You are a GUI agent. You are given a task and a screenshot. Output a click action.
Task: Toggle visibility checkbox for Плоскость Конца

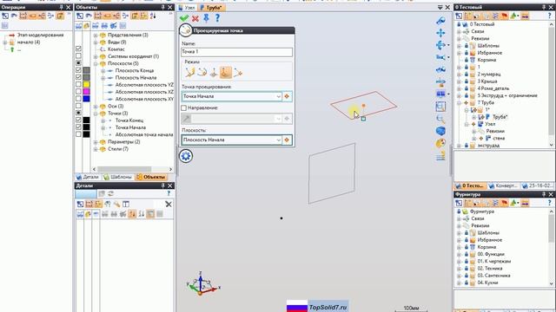coord(78,70)
